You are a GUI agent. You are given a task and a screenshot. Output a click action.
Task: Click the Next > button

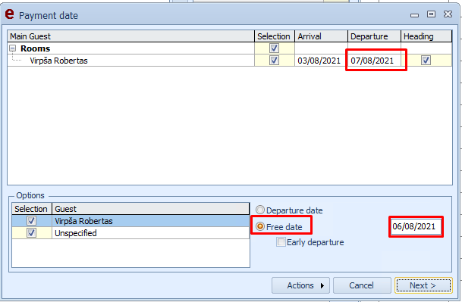(423, 285)
